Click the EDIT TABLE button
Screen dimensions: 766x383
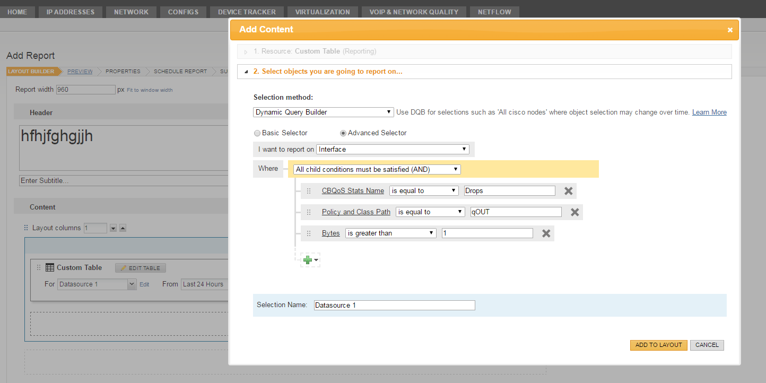[141, 268]
